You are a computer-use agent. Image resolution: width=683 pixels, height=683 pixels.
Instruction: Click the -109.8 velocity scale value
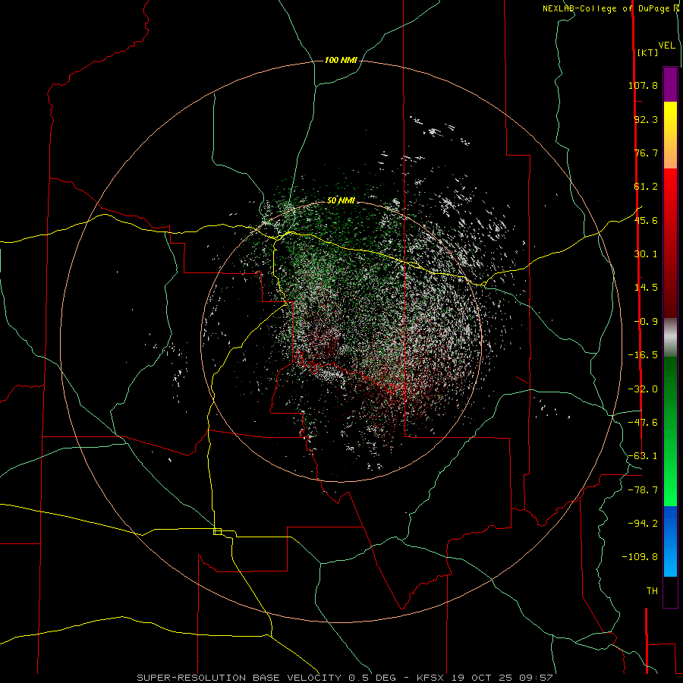pyautogui.click(x=640, y=557)
